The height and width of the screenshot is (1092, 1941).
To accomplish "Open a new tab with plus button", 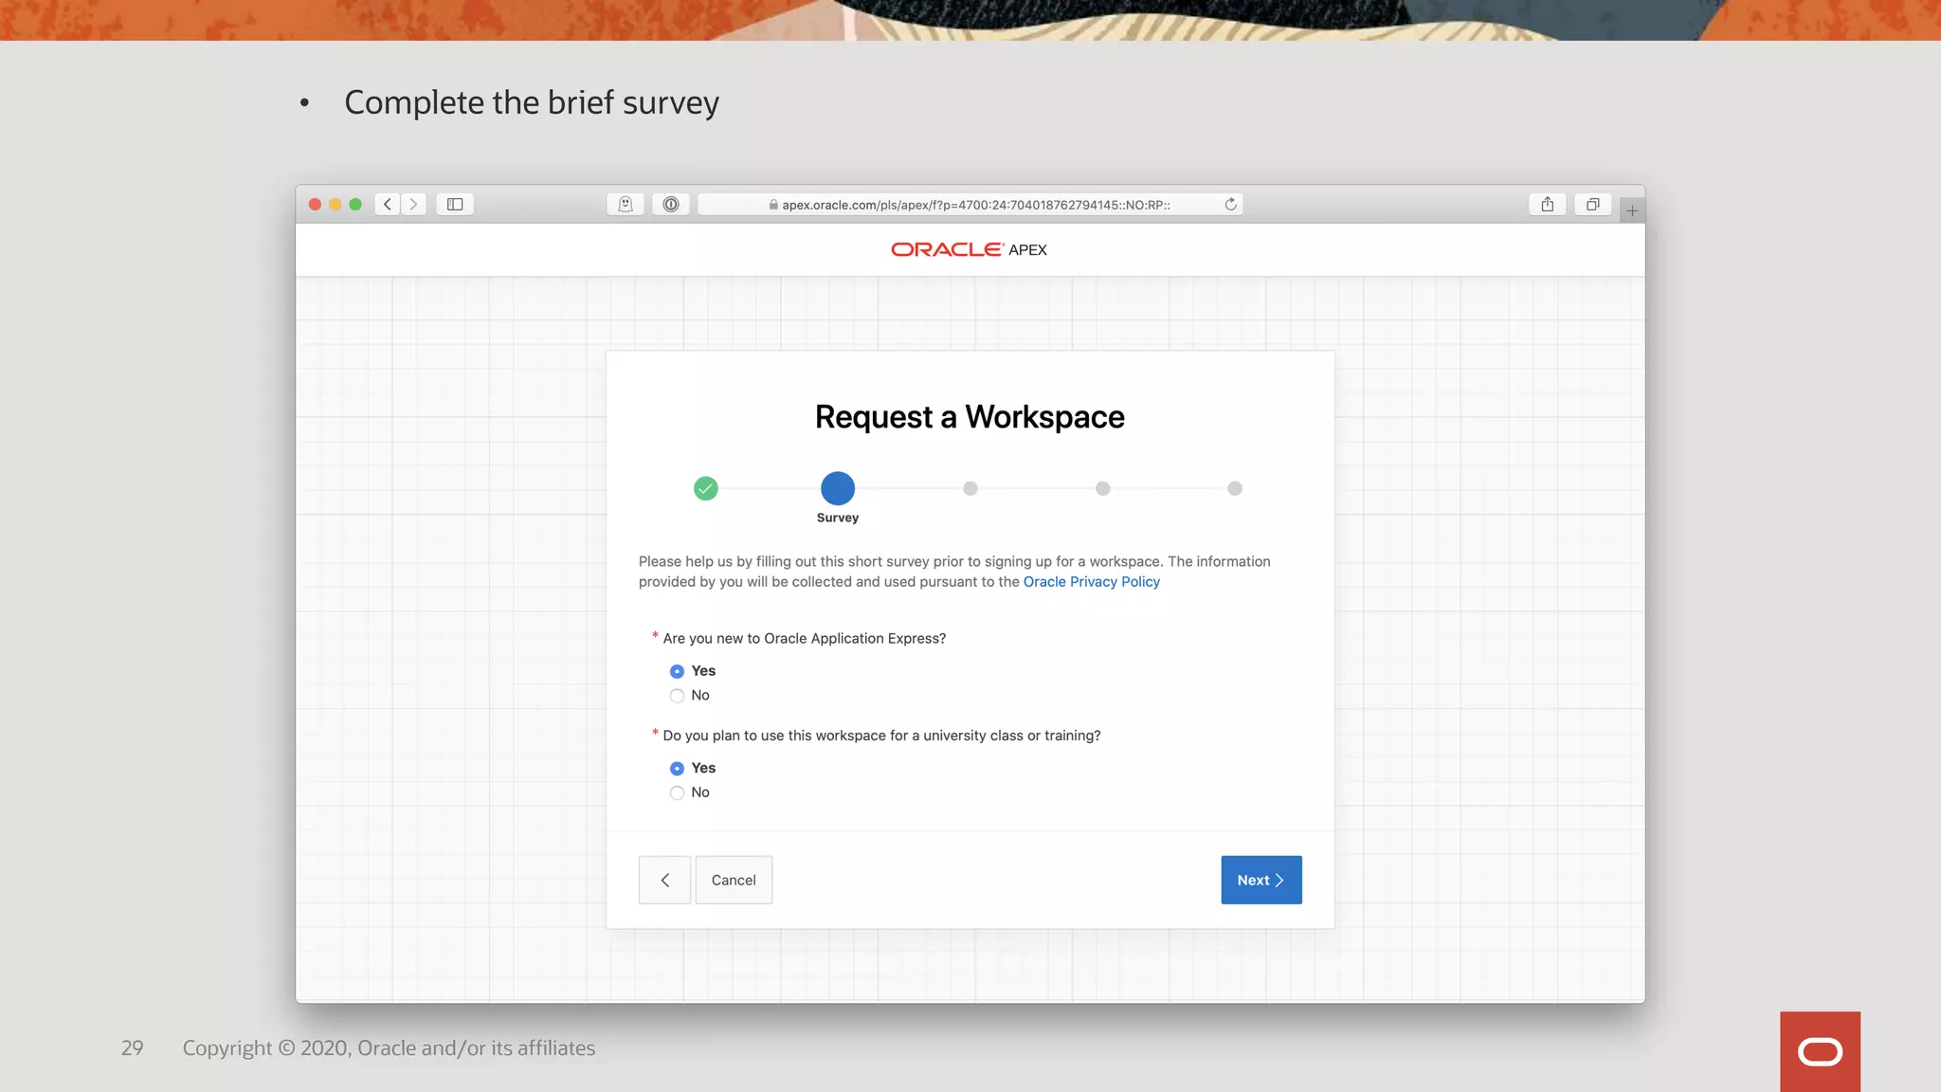I will (1632, 210).
